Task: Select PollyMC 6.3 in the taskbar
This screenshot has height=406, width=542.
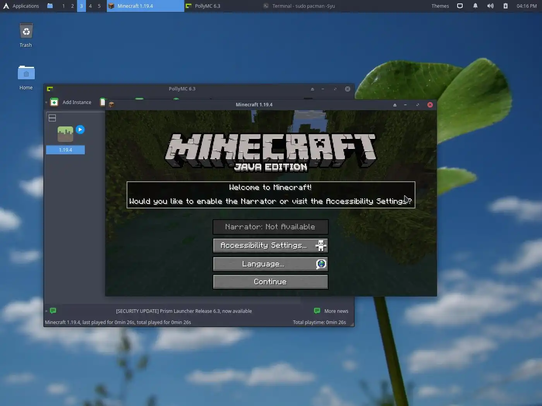Action: [x=223, y=6]
